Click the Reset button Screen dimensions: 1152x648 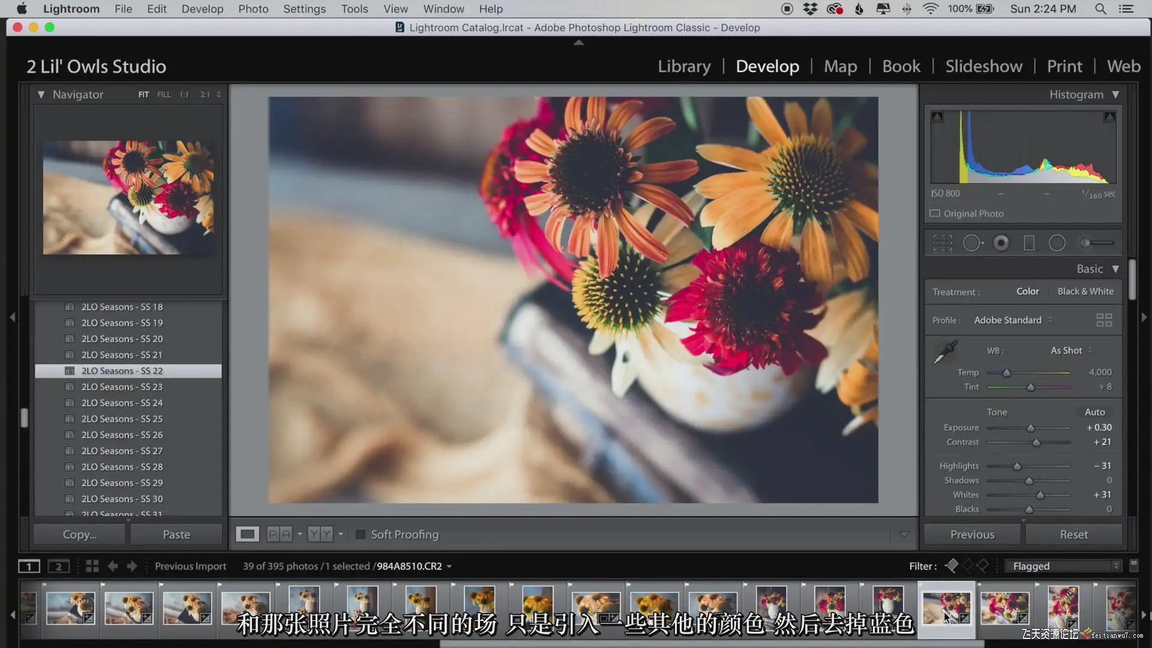pyautogui.click(x=1073, y=534)
